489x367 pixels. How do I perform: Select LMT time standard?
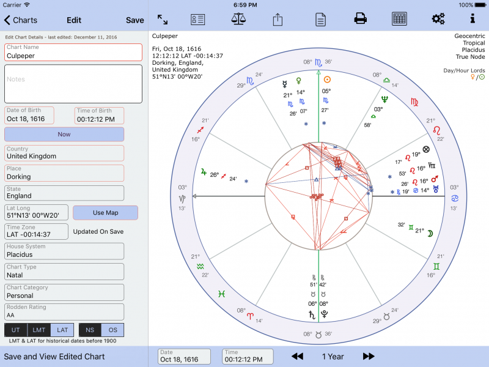coord(38,330)
